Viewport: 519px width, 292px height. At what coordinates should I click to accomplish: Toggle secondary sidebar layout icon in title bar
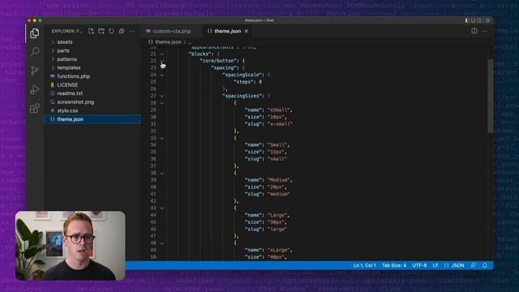point(479,20)
